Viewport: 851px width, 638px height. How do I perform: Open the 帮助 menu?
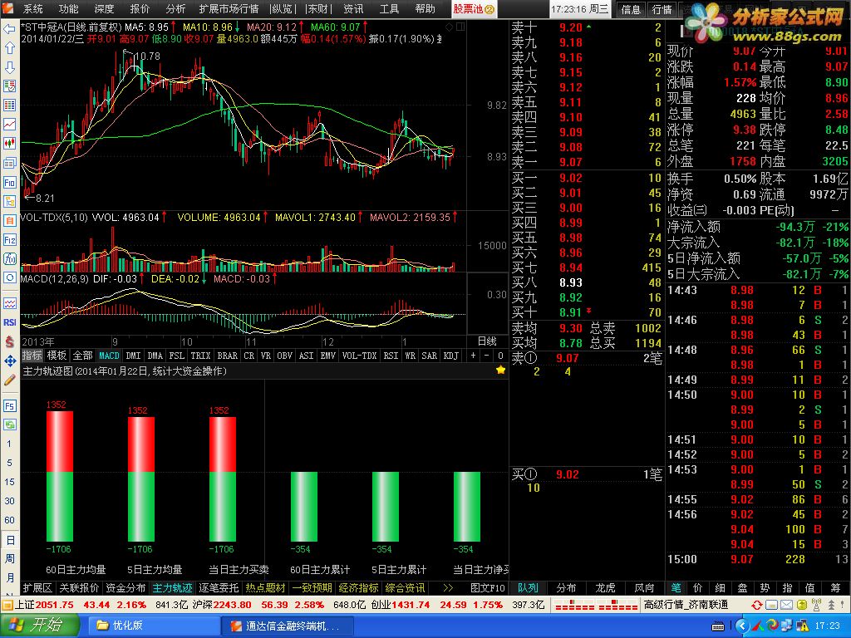point(425,9)
